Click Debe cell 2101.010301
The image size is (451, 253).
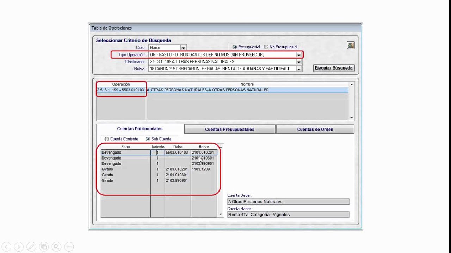coord(178,175)
